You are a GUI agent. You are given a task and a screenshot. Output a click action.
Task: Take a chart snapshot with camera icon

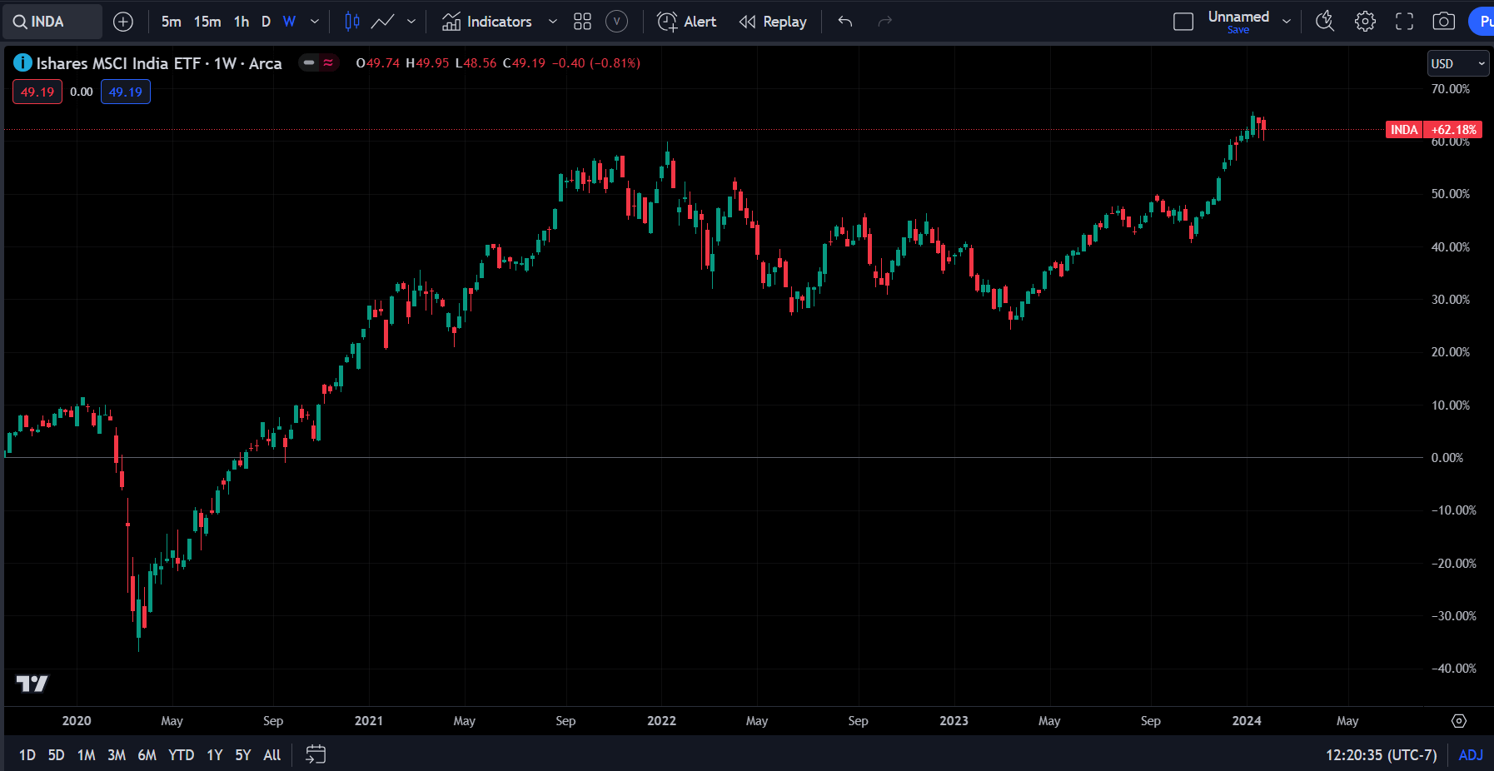(1443, 22)
